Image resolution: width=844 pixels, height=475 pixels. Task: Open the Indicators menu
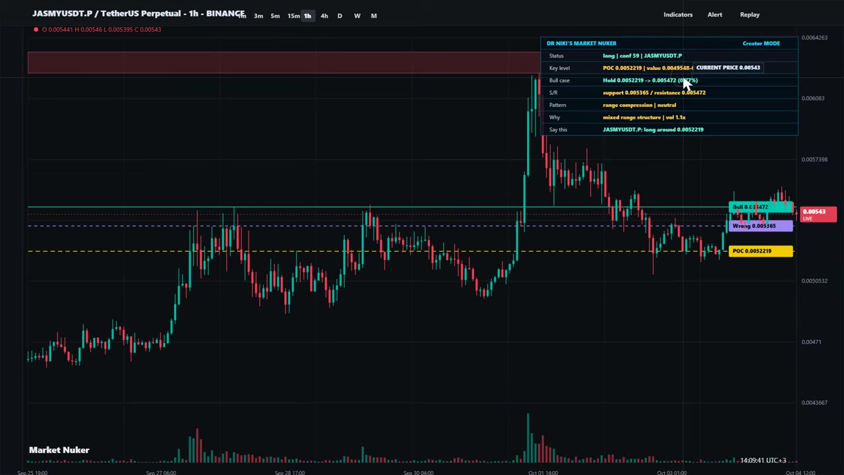(x=678, y=15)
